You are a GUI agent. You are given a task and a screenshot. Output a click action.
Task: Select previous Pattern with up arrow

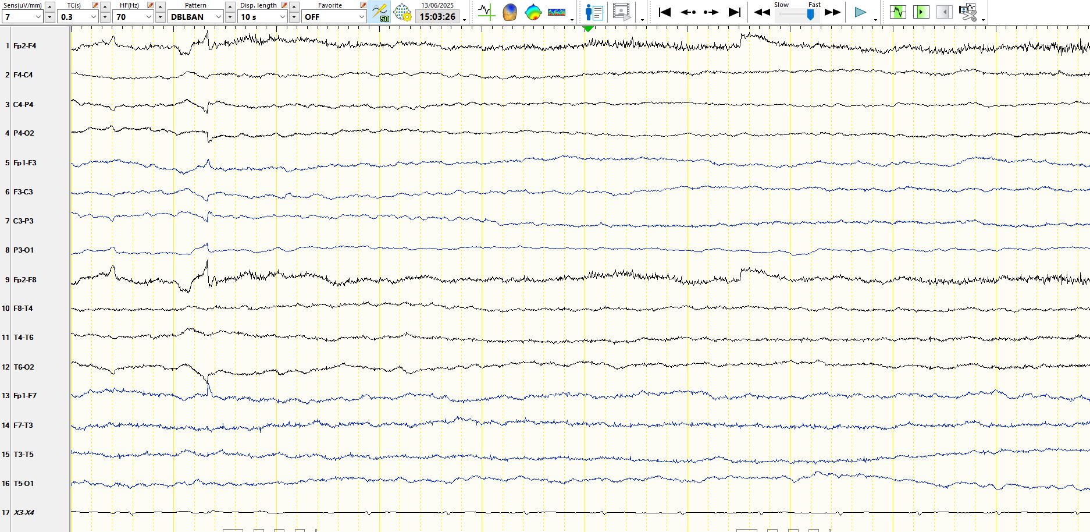tap(230, 6)
